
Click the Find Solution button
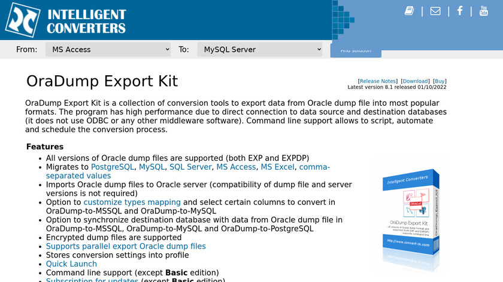[356, 51]
